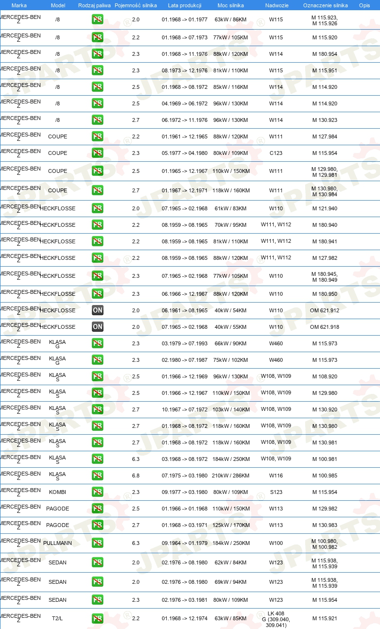This screenshot has width=380, height=629.
Task: Click the PB icon in the M 121.940 row
Action: [x=97, y=208]
